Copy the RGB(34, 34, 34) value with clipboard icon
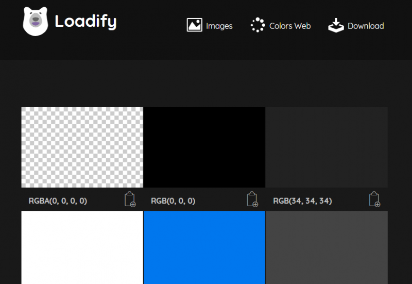 (x=375, y=199)
